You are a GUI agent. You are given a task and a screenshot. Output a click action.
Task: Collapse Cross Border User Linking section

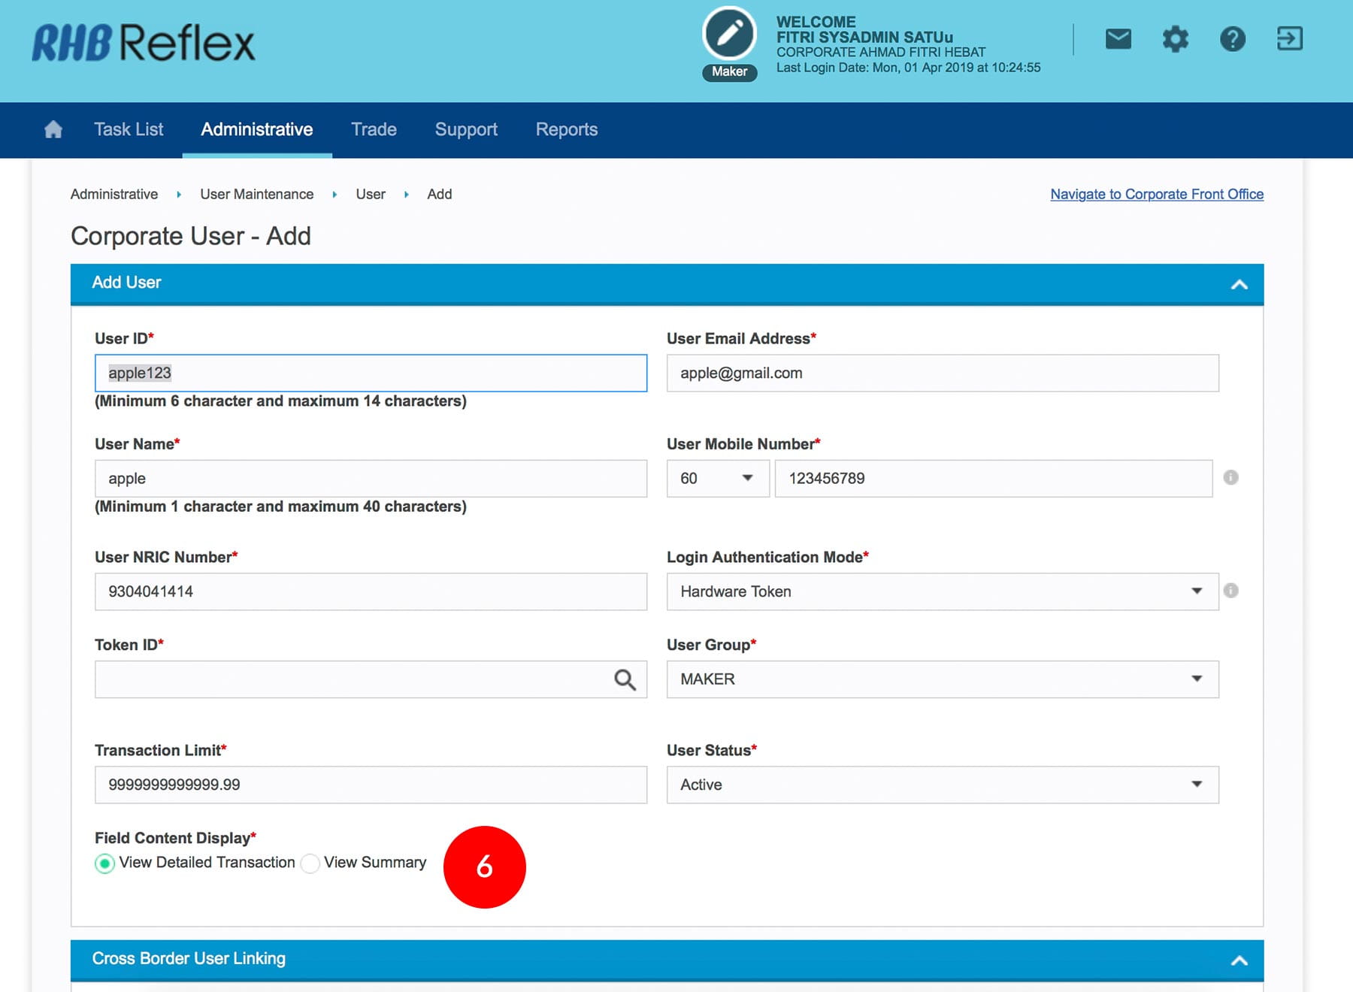tap(1239, 960)
